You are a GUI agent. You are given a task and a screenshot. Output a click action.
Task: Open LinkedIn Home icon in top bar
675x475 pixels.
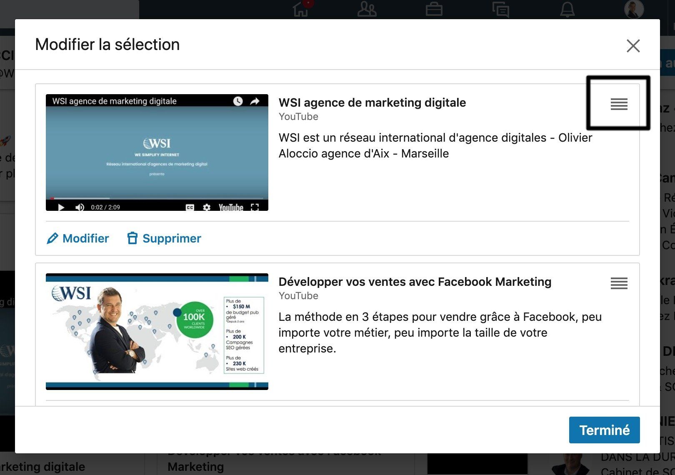pos(300,9)
